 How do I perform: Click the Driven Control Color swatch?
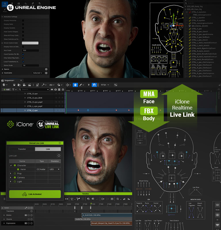click(30, 43)
